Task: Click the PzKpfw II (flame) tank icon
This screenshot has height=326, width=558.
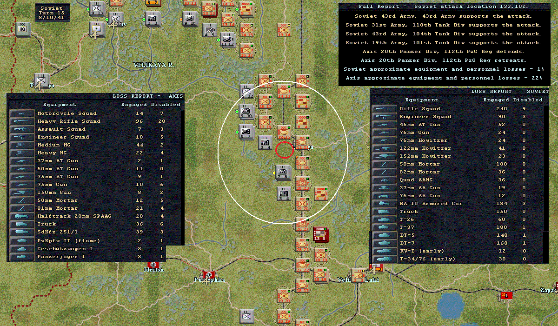Action: click(22, 241)
